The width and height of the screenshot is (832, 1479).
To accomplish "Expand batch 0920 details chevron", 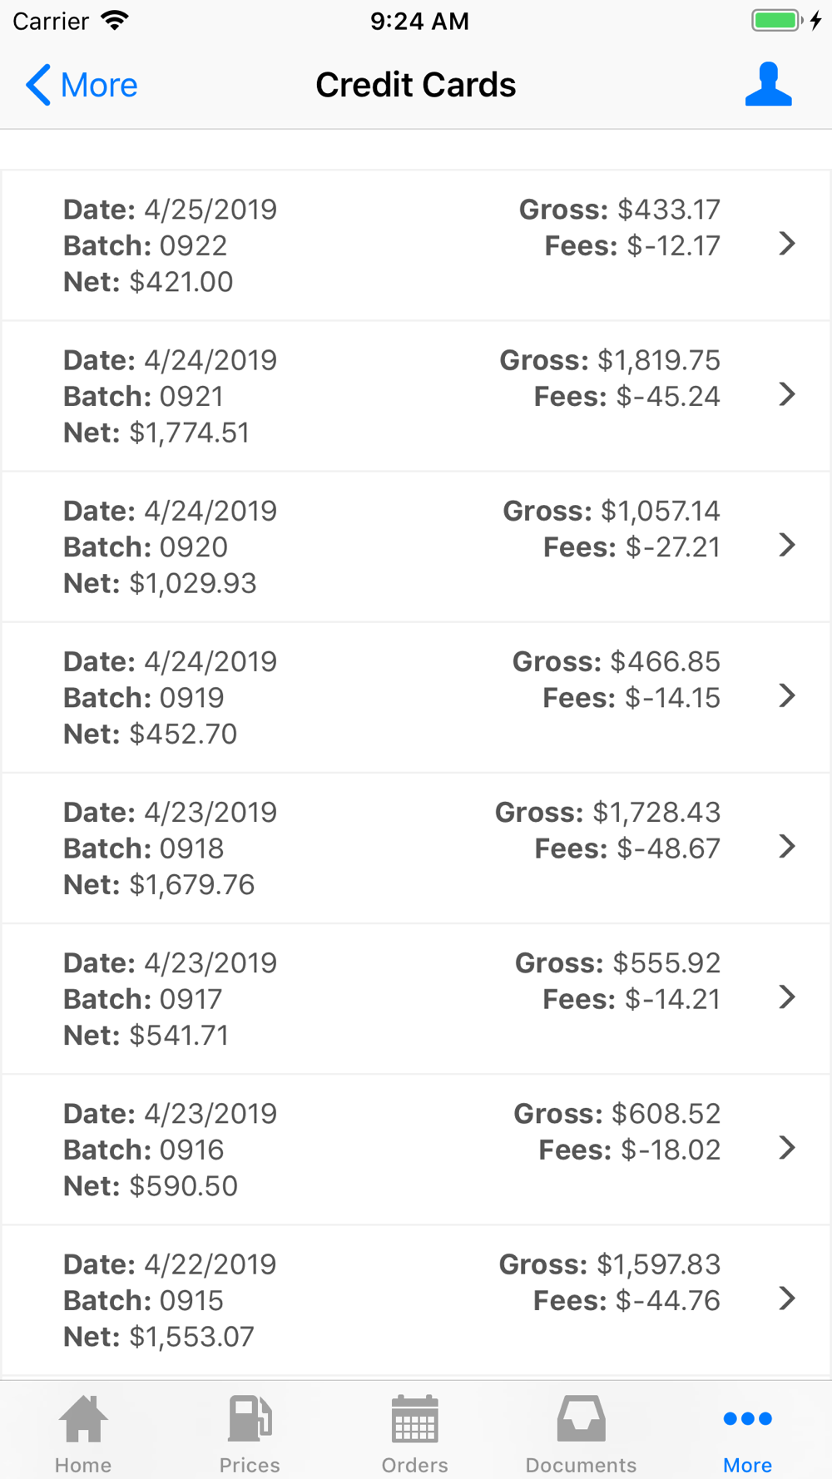I will [786, 545].
